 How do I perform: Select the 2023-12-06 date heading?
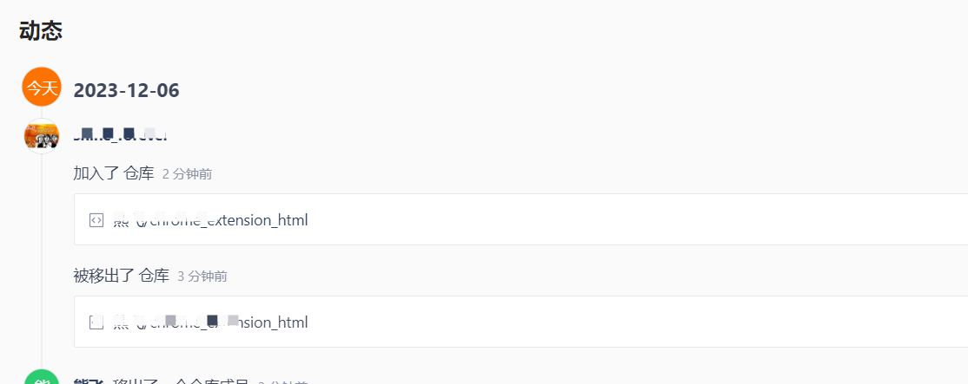tap(127, 90)
